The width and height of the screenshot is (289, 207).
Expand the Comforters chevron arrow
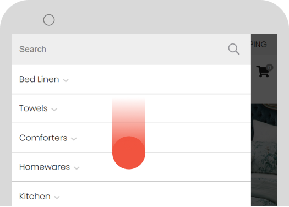[74, 139]
